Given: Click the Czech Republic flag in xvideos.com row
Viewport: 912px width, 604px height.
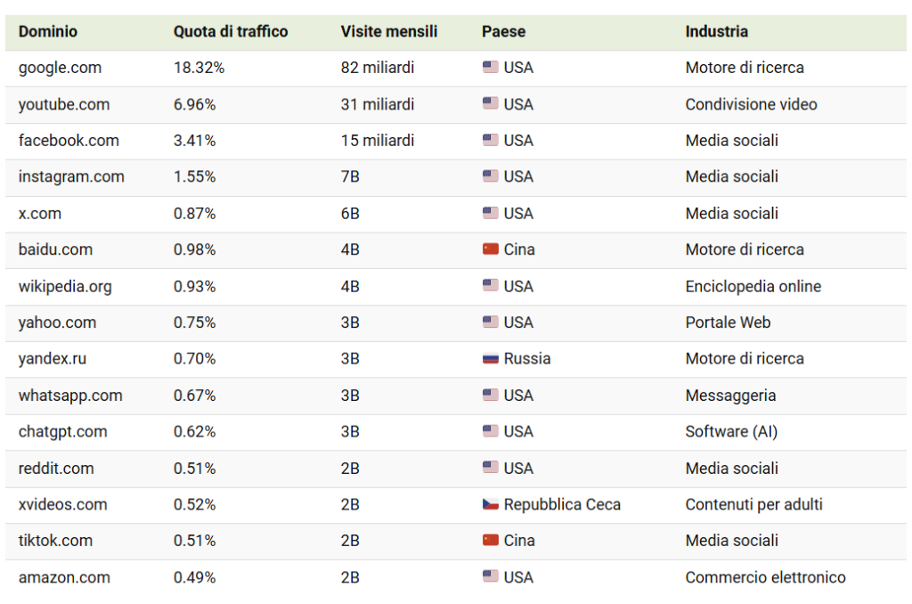Looking at the screenshot, I should coord(491,504).
